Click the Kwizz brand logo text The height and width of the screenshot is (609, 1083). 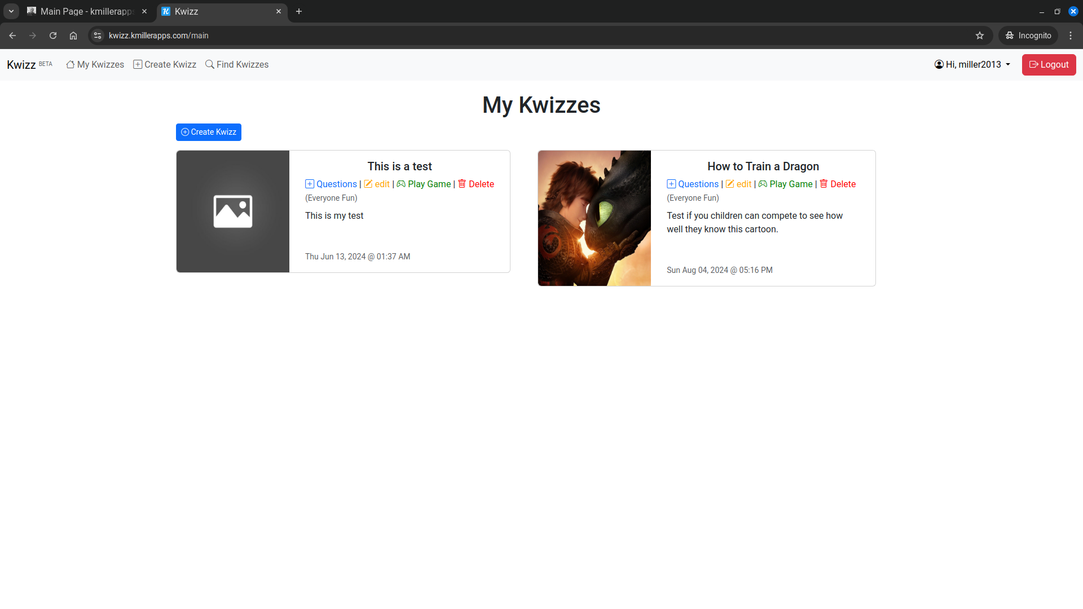pos(21,65)
